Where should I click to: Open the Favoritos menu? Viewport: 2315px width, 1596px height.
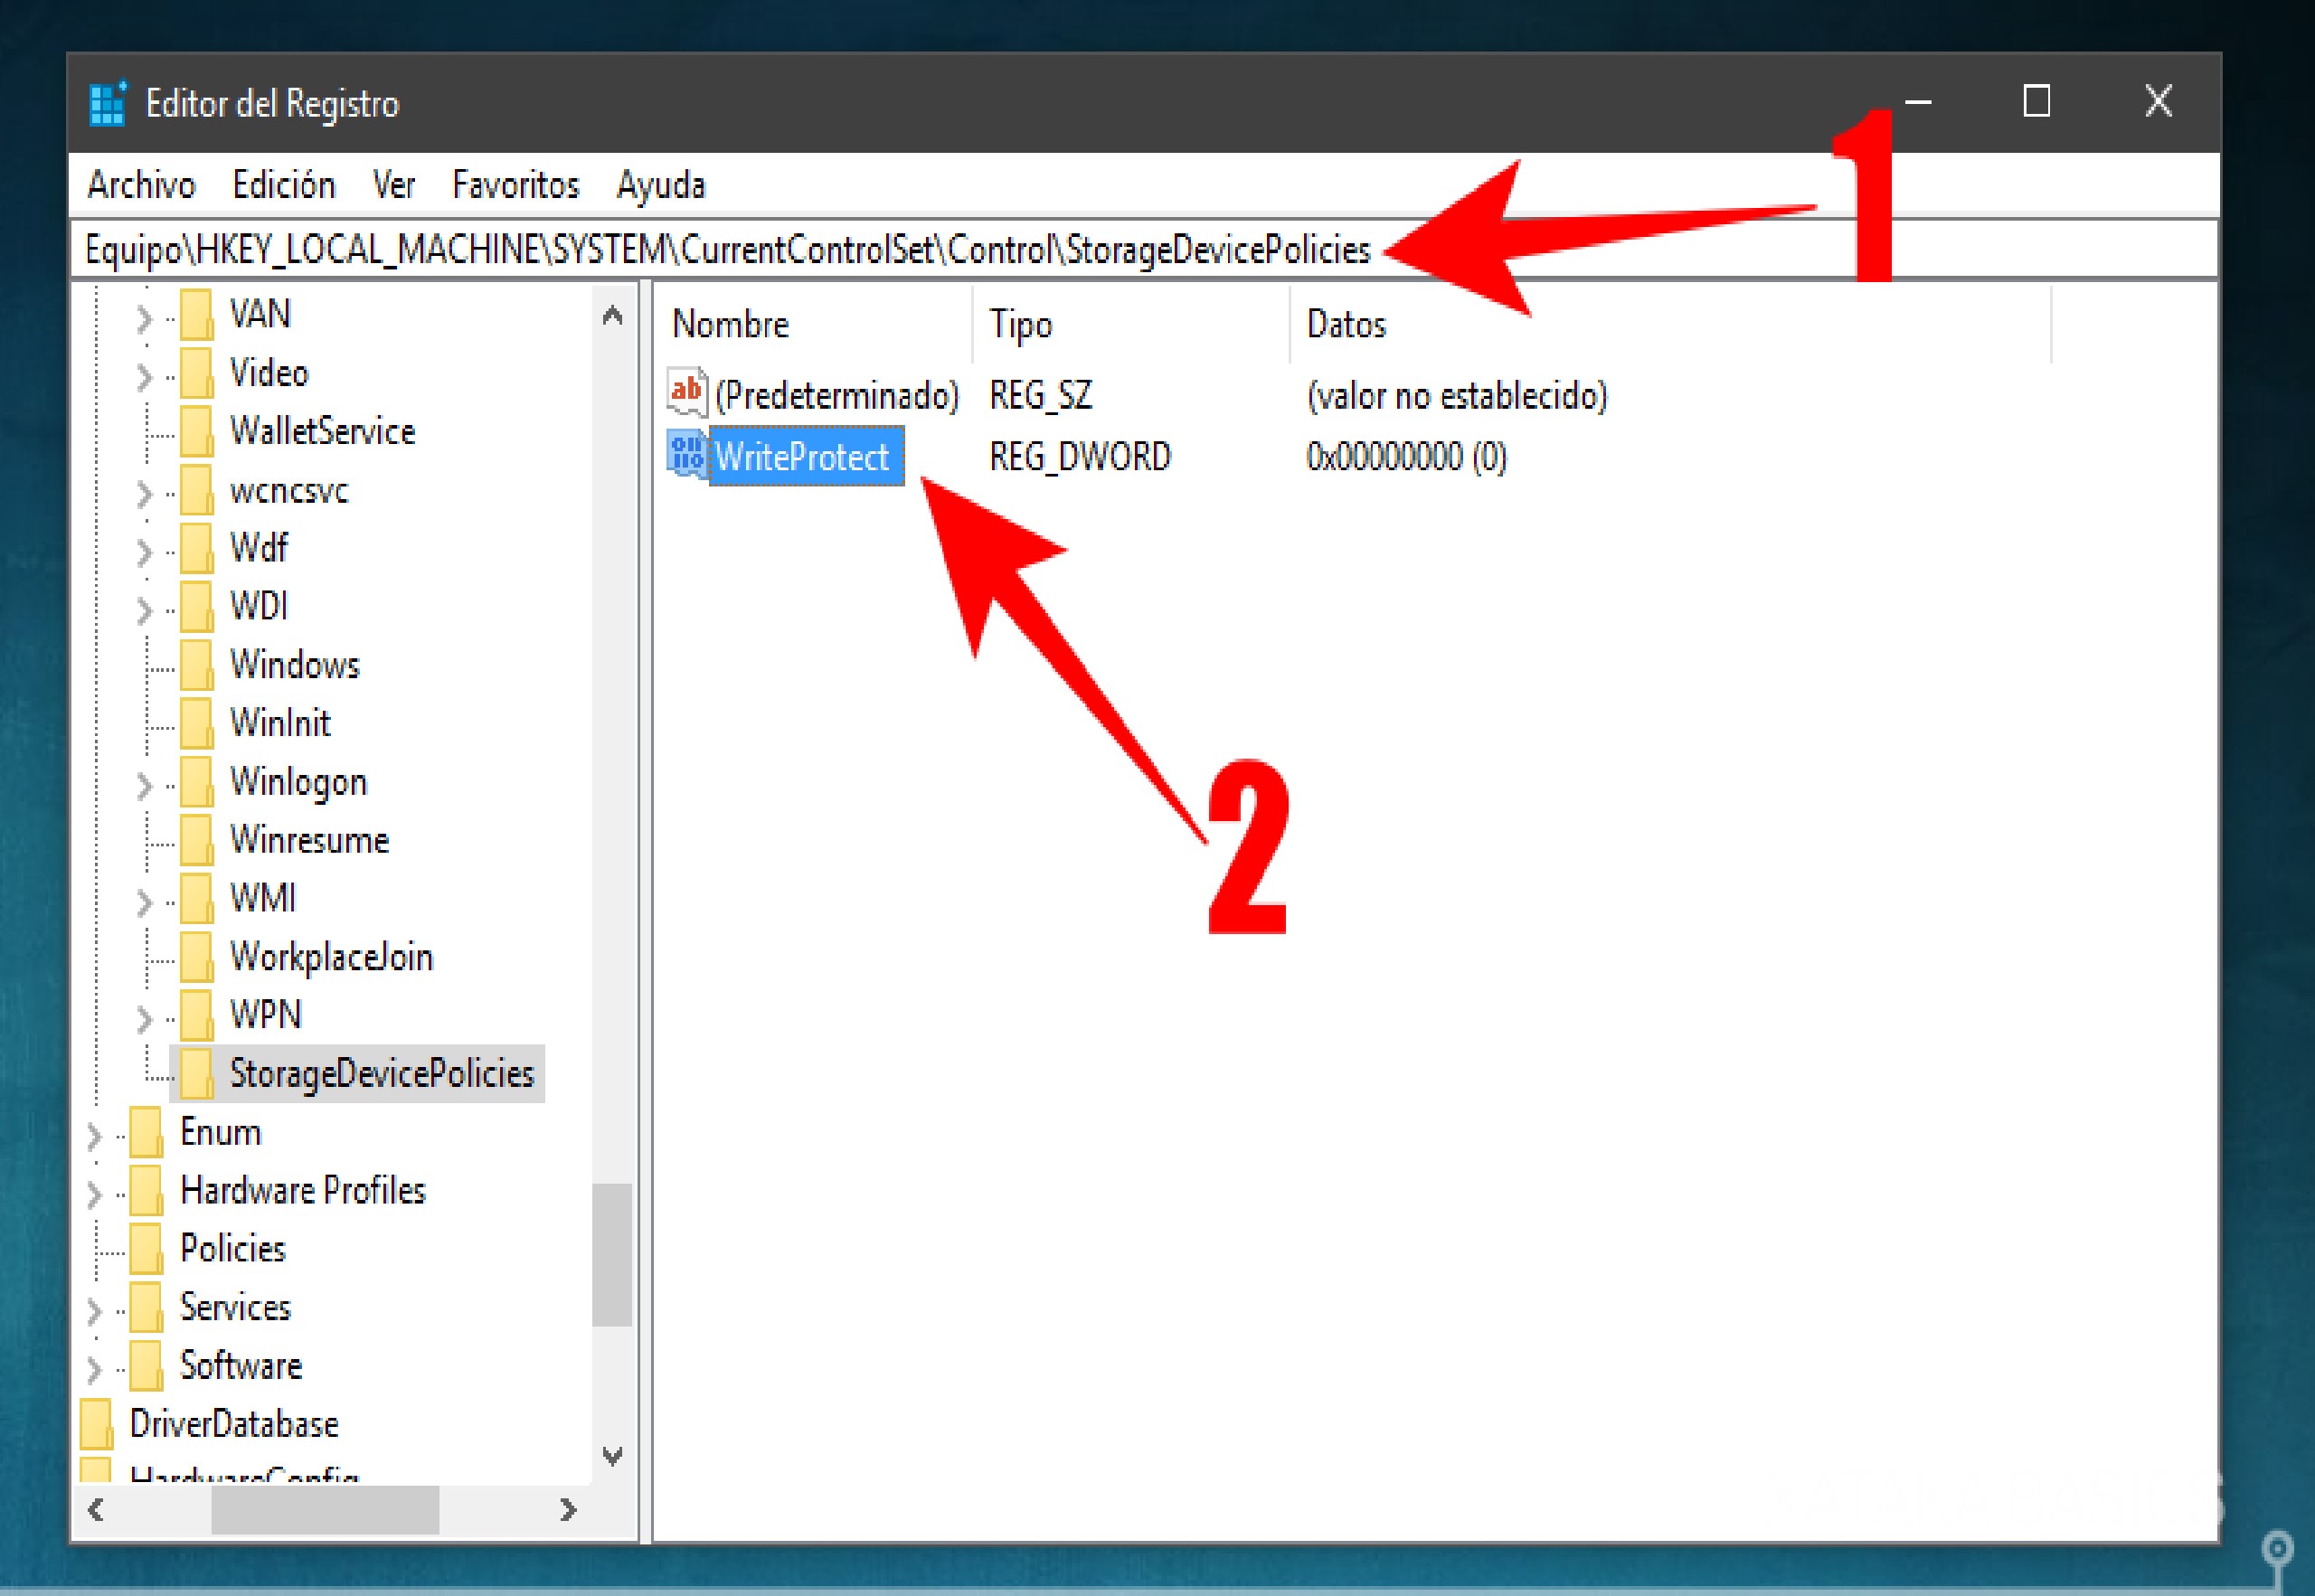tap(515, 185)
